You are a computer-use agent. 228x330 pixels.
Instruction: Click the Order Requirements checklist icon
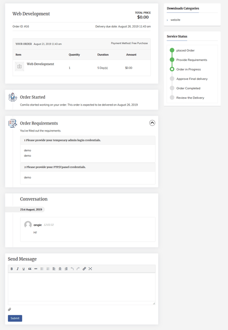coord(13,124)
